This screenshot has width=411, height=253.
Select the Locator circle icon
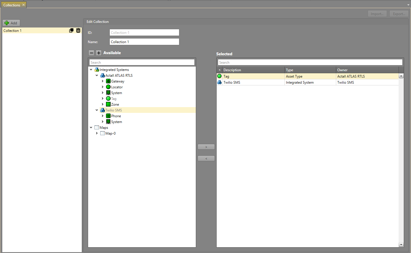[x=108, y=87]
